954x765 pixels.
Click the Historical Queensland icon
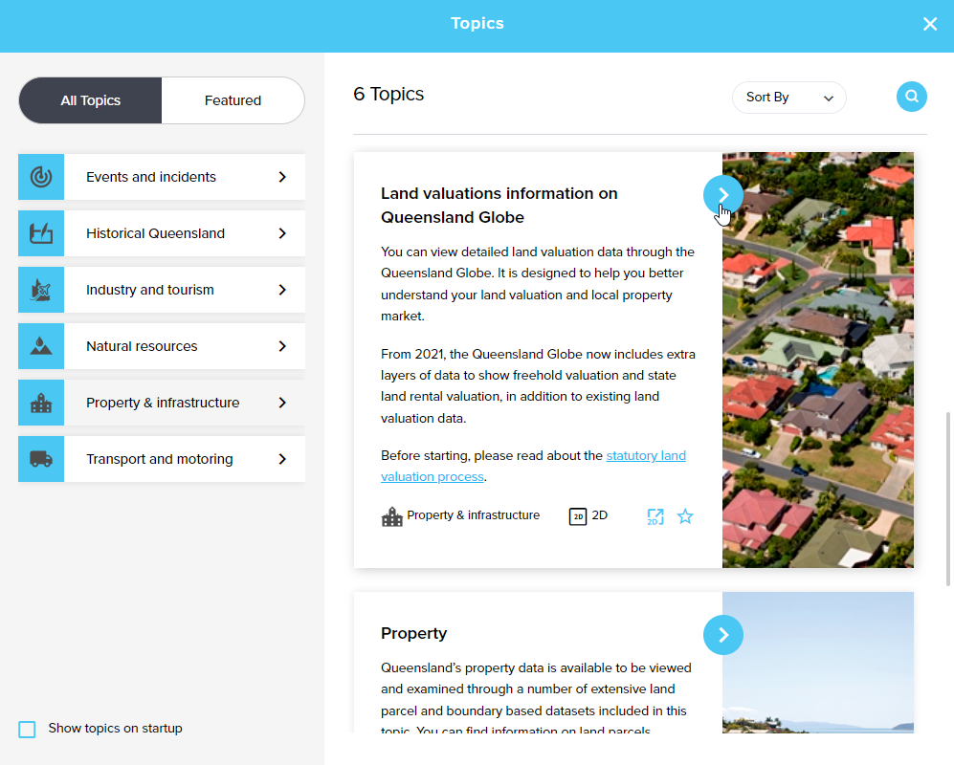tap(41, 233)
